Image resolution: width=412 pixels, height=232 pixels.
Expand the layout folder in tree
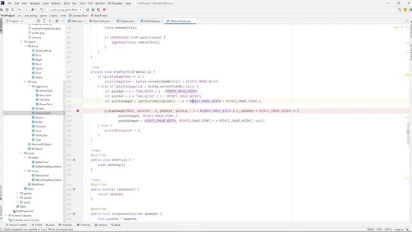point(17,198)
